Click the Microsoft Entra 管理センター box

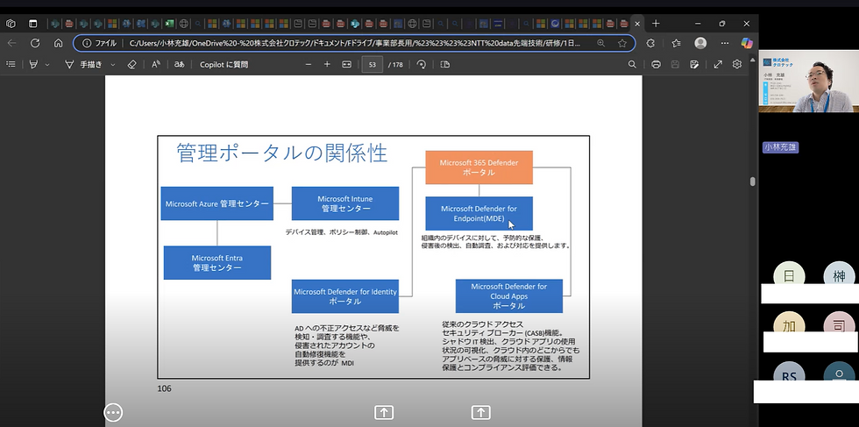[217, 262]
